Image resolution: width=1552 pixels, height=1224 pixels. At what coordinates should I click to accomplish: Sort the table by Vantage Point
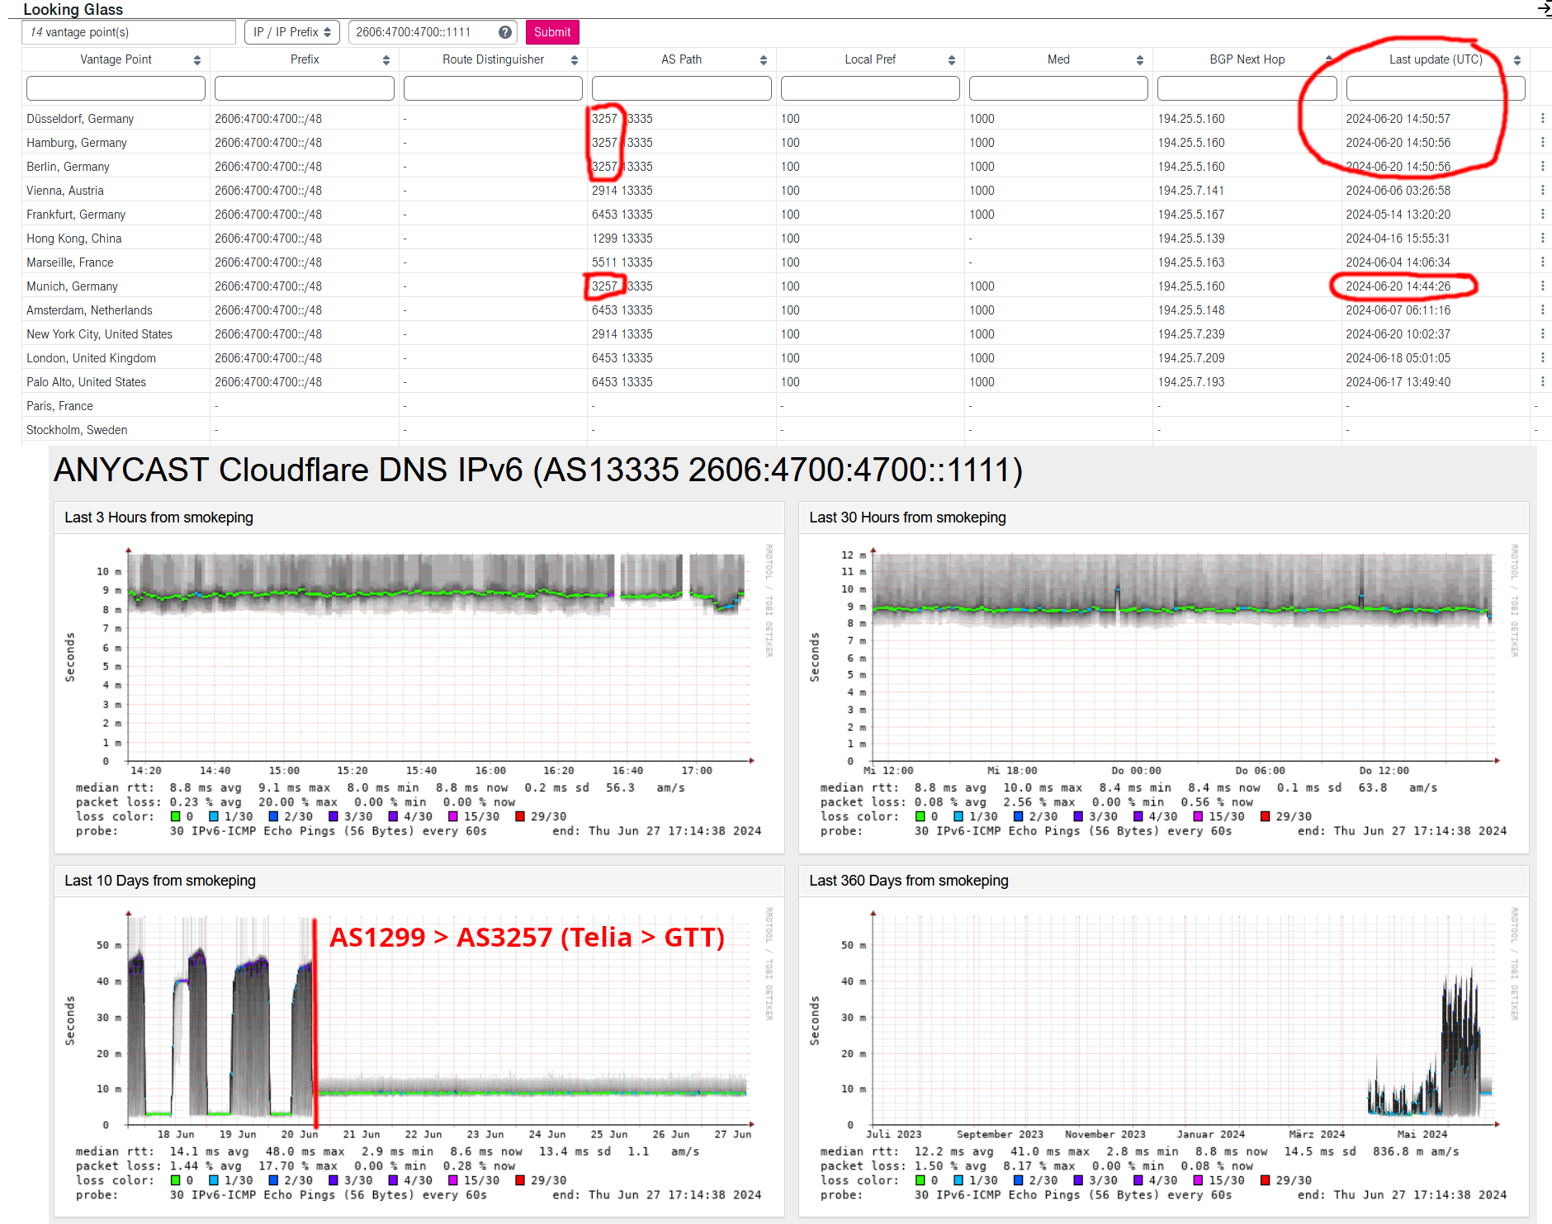196,59
